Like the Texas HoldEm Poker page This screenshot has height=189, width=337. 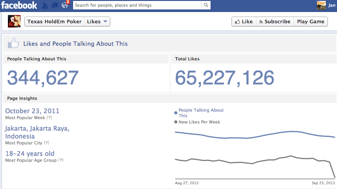tap(244, 21)
